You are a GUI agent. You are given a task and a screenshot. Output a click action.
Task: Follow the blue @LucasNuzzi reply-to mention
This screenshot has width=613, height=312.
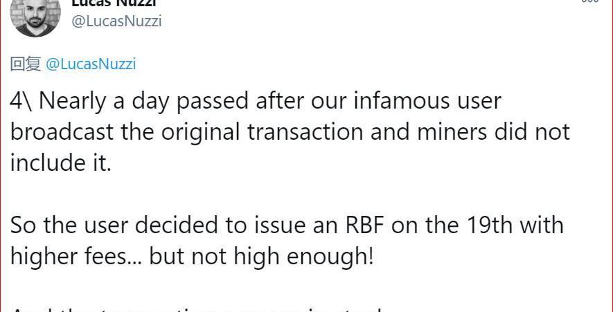(x=91, y=64)
